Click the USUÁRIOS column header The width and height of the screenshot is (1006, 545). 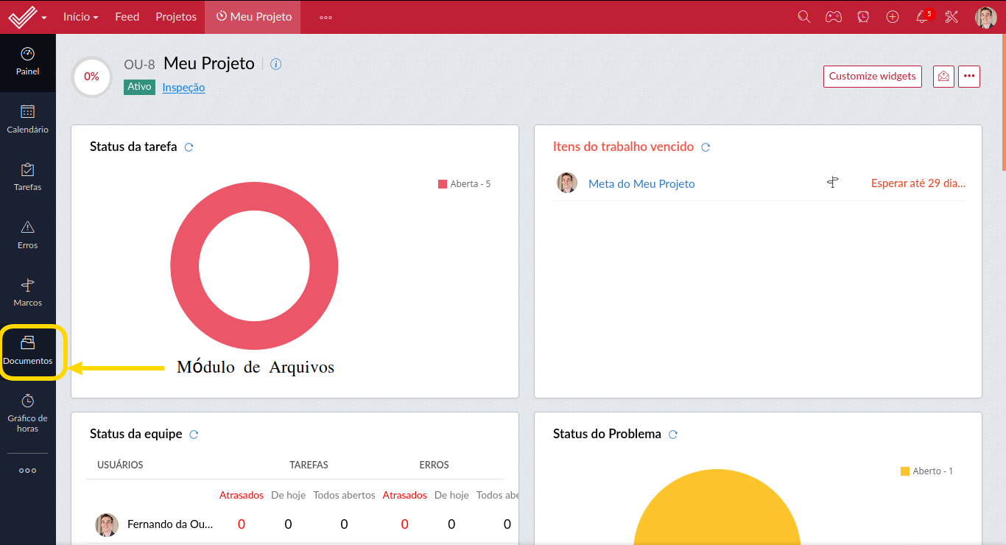point(120,465)
